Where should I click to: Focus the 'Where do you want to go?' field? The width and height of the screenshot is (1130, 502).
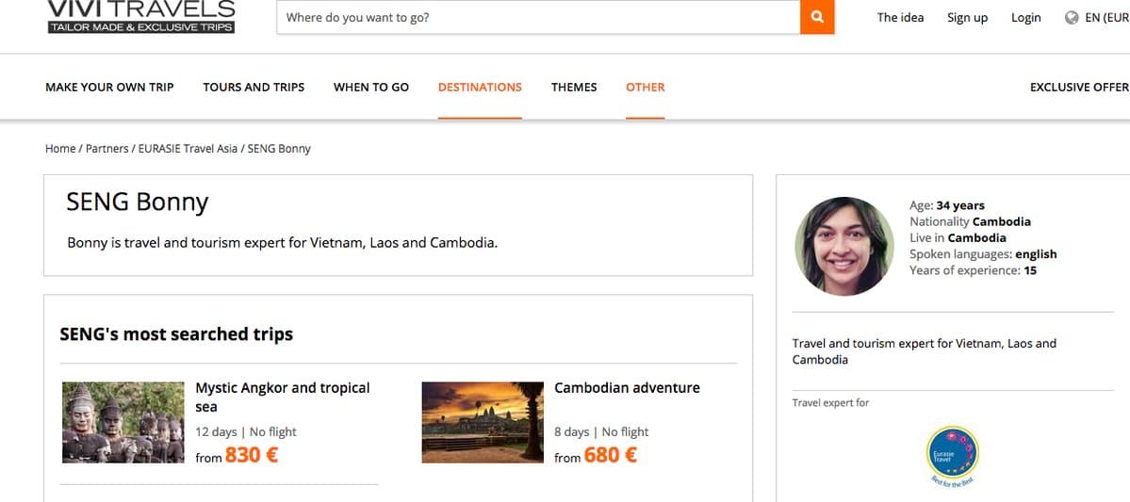(x=537, y=17)
